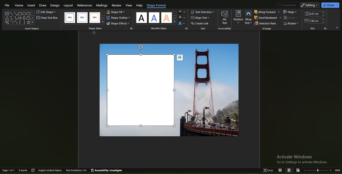Open WordArt Styles dialog launcher
Viewport: 342px width, 174px height.
pos(186,28)
